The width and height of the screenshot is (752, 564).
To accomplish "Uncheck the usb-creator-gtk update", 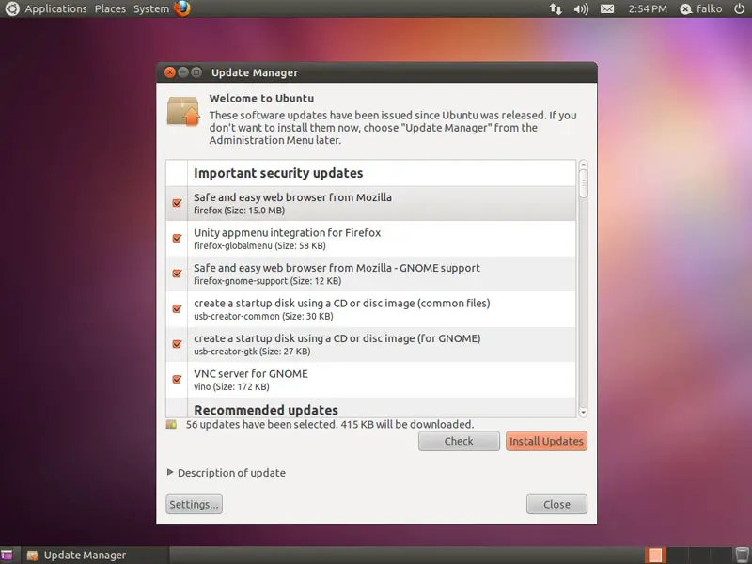I will click(x=177, y=344).
